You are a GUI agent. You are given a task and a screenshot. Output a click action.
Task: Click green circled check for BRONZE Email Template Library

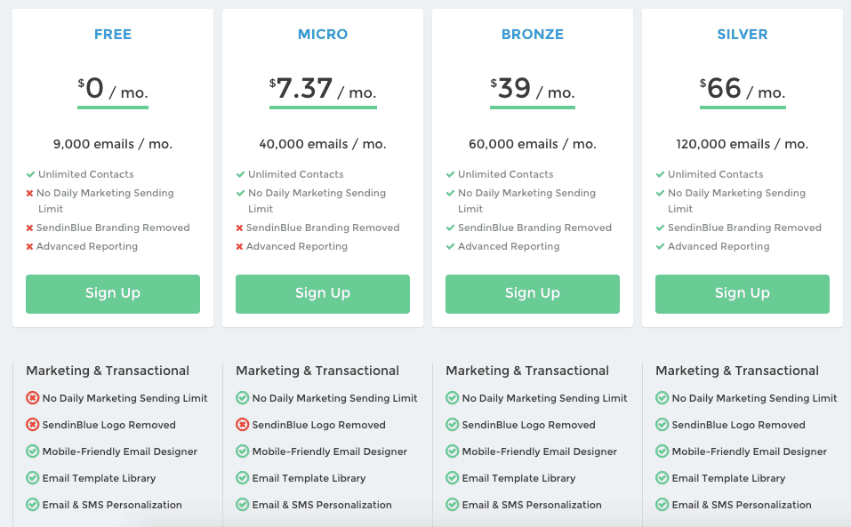click(x=452, y=477)
